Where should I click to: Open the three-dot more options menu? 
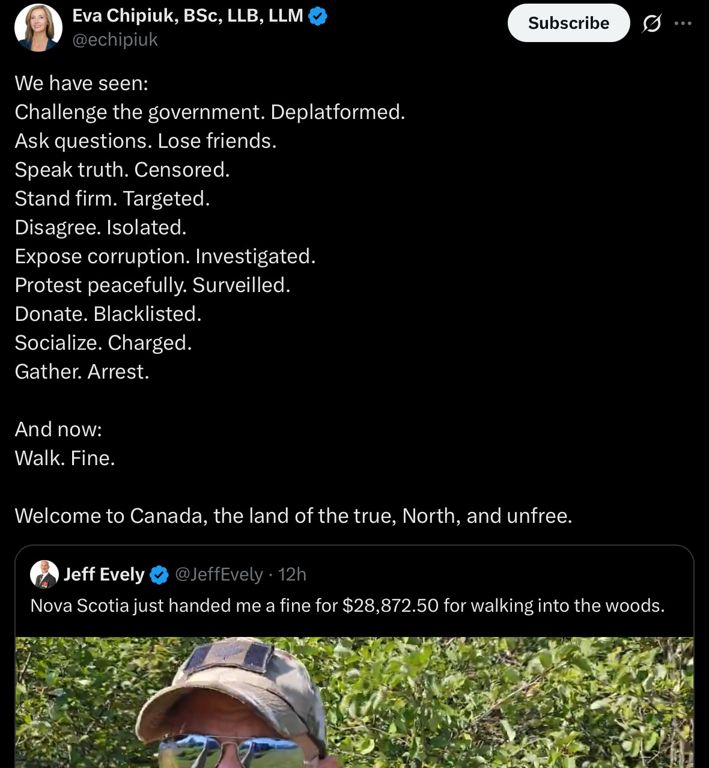click(683, 23)
